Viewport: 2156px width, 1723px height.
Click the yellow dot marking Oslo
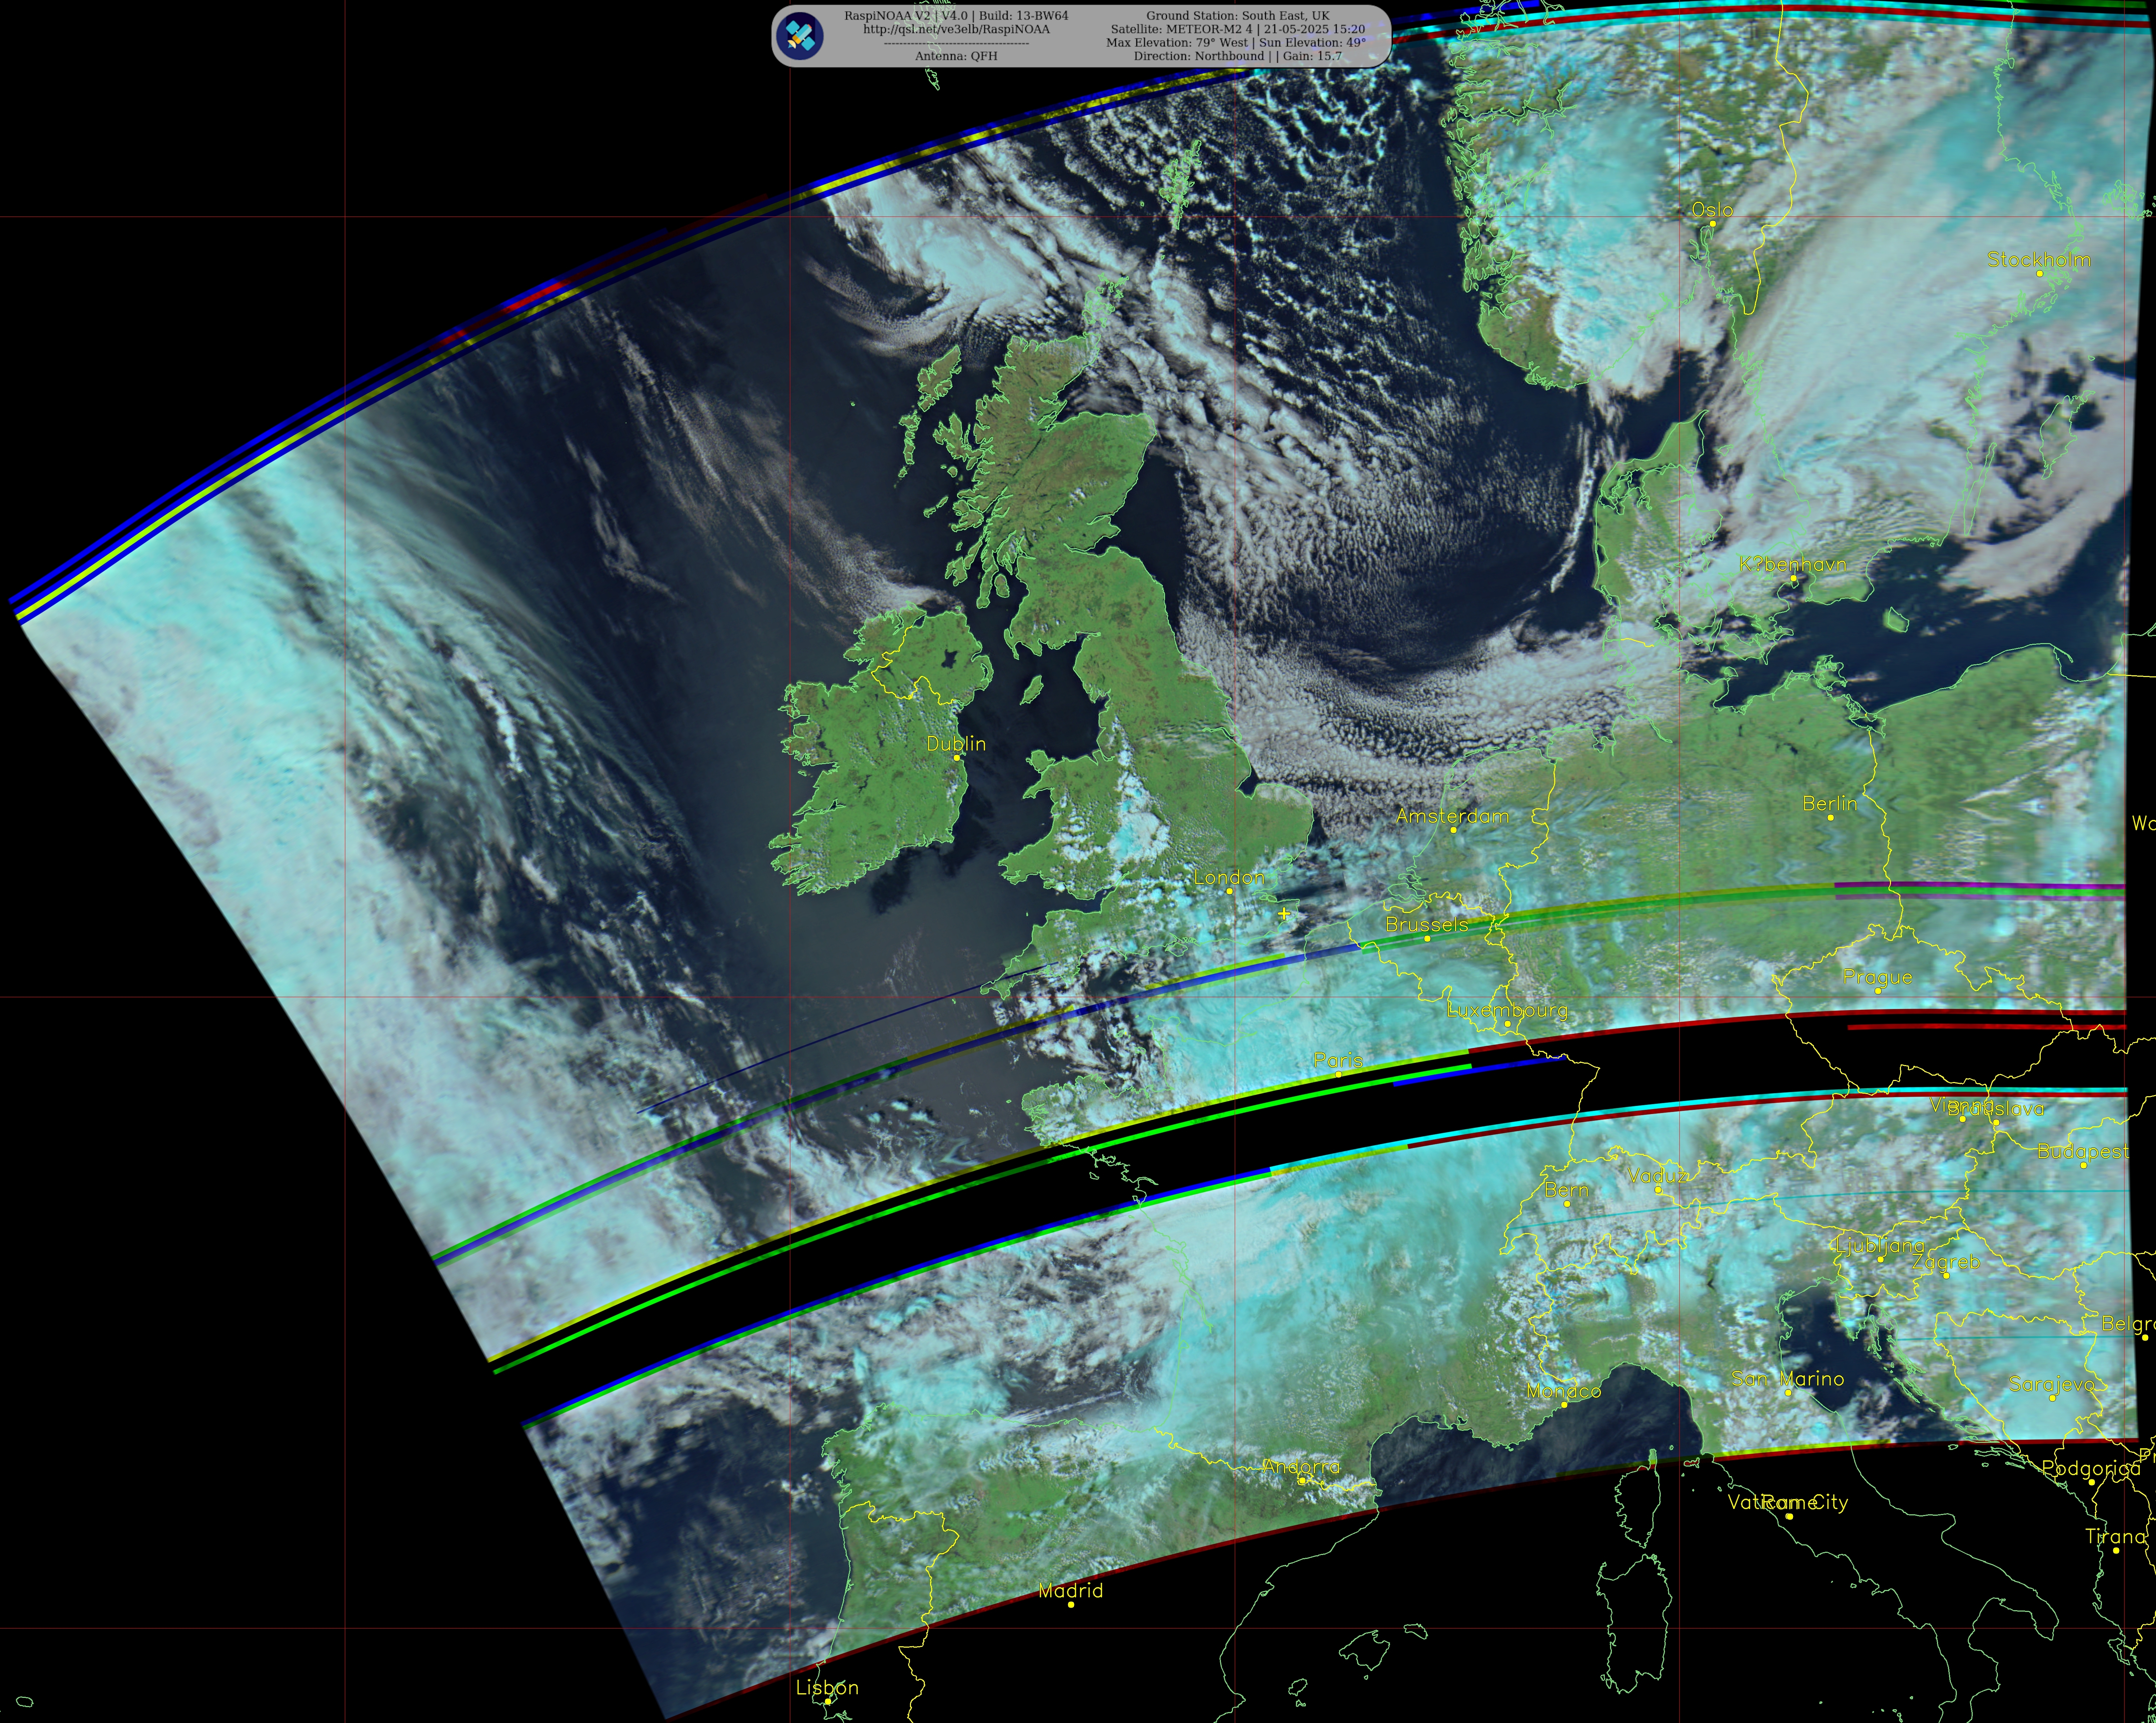coord(1713,224)
